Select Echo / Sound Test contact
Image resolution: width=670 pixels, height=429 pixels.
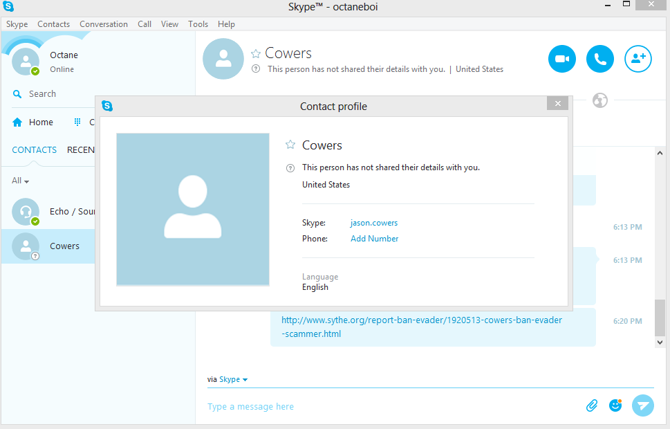click(48, 212)
